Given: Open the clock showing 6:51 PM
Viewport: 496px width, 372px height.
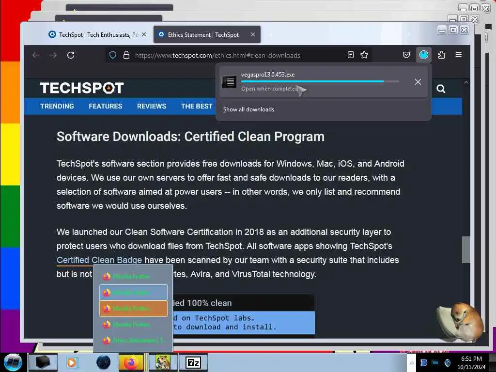Looking at the screenshot, I should [x=471, y=362].
